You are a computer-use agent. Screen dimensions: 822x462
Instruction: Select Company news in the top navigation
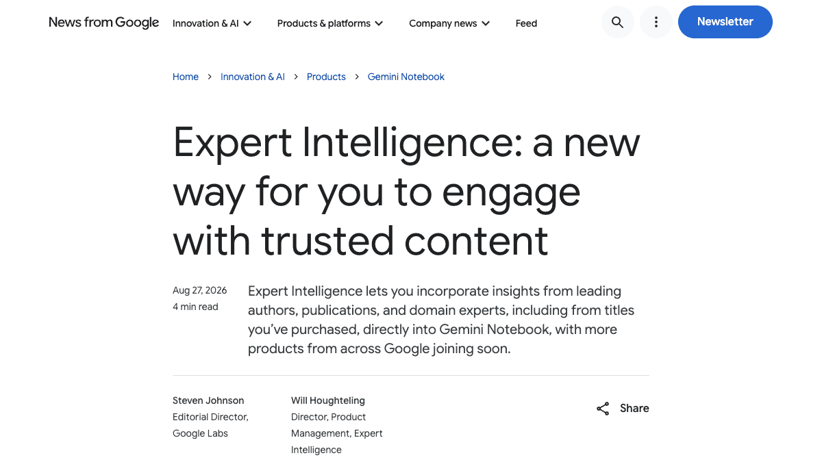[443, 23]
